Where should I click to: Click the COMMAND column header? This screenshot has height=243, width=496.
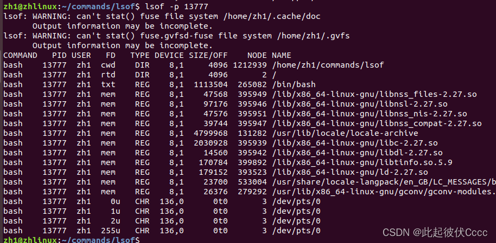(x=20, y=55)
